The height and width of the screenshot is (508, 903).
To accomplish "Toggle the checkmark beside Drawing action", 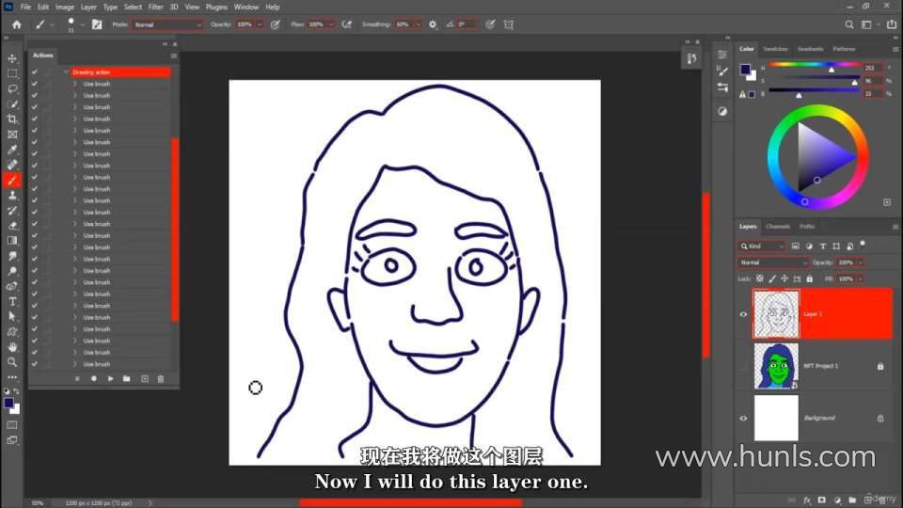I will tap(35, 71).
